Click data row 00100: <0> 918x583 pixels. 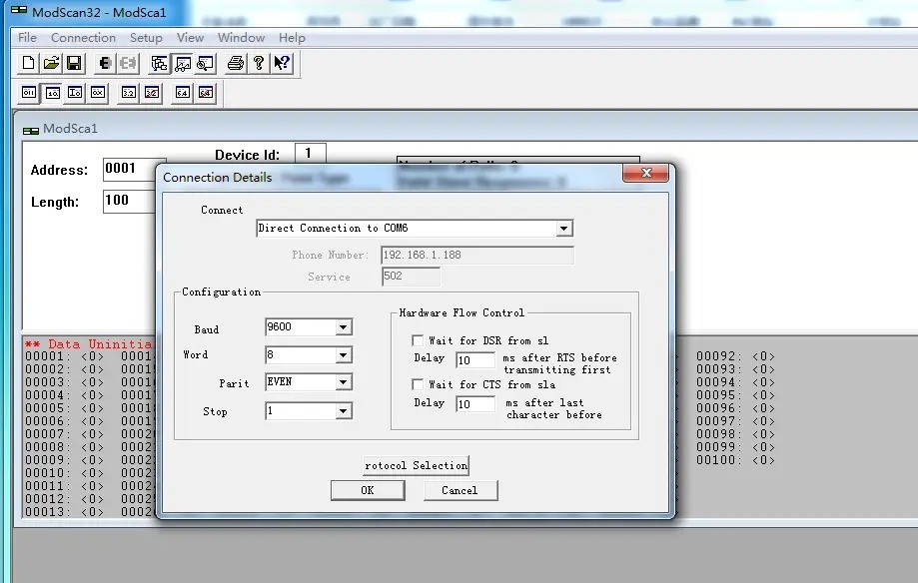736,460
